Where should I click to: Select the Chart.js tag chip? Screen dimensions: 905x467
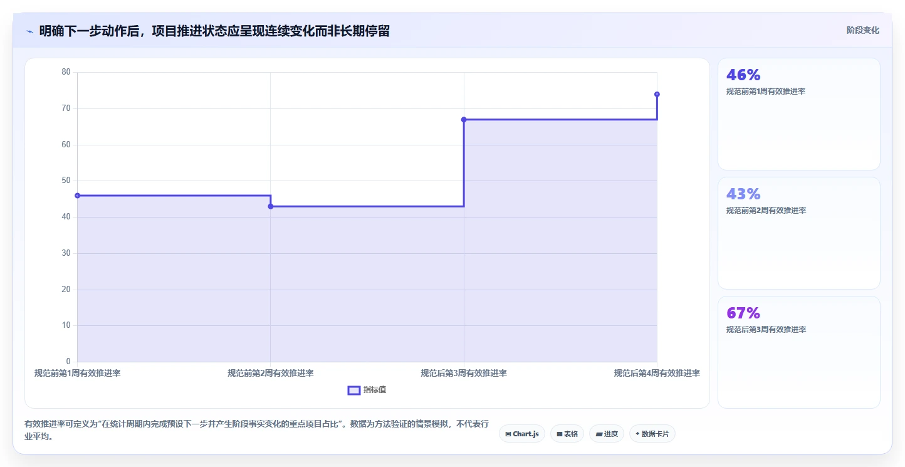522,434
